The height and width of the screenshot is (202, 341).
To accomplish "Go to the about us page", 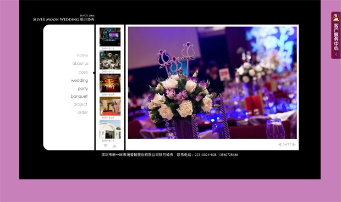I will [80, 63].
